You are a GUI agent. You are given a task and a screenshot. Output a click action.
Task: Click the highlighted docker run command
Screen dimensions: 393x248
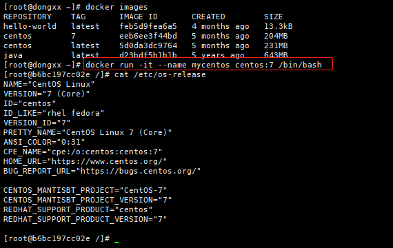point(203,65)
